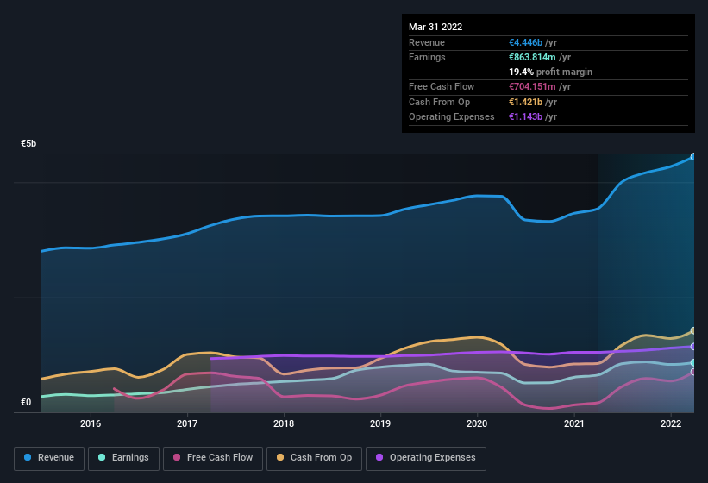Select the 2016 label on the x-axis
The height and width of the screenshot is (483, 708).
coord(91,423)
